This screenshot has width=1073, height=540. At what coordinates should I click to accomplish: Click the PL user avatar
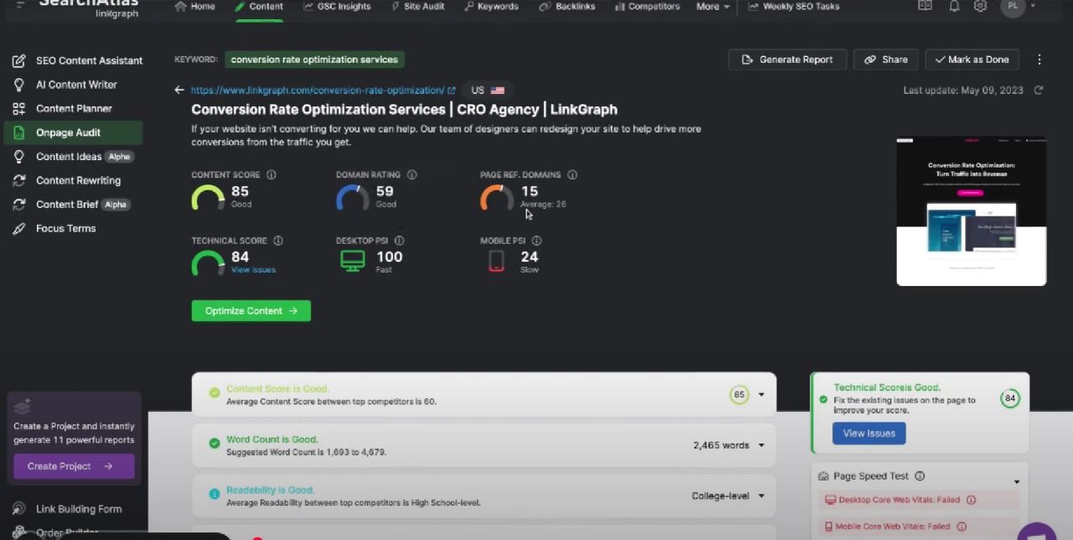(1013, 6)
